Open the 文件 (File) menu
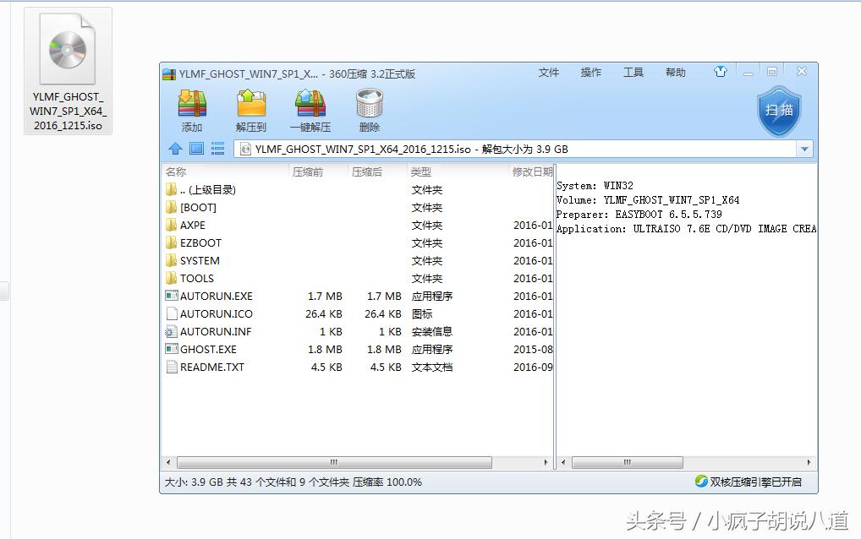The width and height of the screenshot is (861, 539). point(548,73)
